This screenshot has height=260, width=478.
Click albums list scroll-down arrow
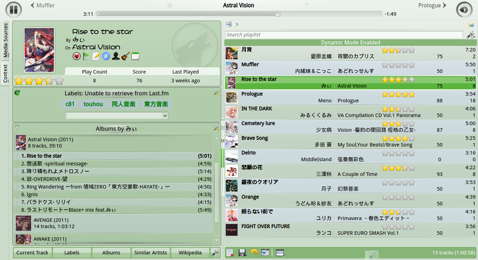click(216, 240)
